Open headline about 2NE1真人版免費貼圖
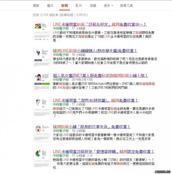The image size is (172, 174). pyautogui.click(x=101, y=76)
